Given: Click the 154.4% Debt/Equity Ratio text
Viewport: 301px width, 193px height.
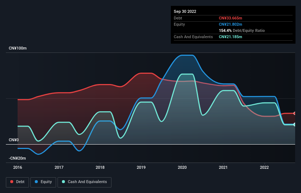Looking at the screenshot, I should click(242, 30).
